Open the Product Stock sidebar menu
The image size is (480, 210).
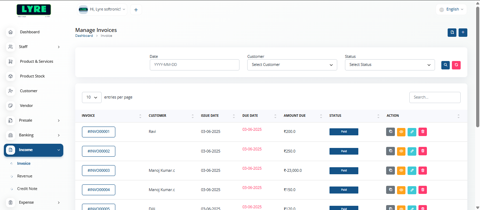pyautogui.click(x=32, y=76)
